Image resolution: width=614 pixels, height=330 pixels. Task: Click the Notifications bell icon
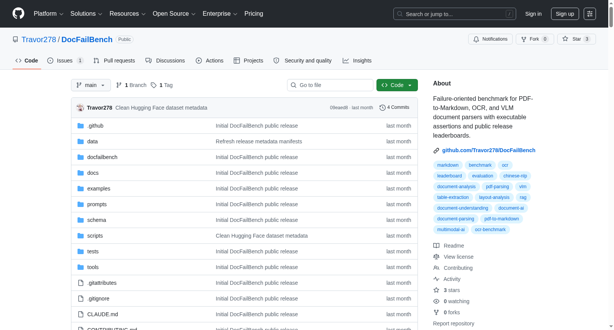coord(476,39)
